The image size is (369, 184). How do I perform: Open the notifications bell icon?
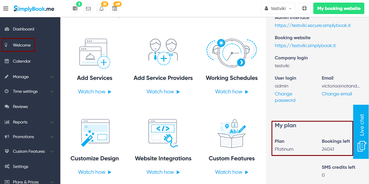tap(101, 8)
